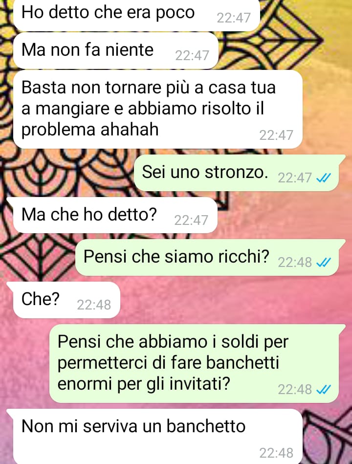Select the 'Pensi che siamo ricchi?' bubble

[x=210, y=257]
